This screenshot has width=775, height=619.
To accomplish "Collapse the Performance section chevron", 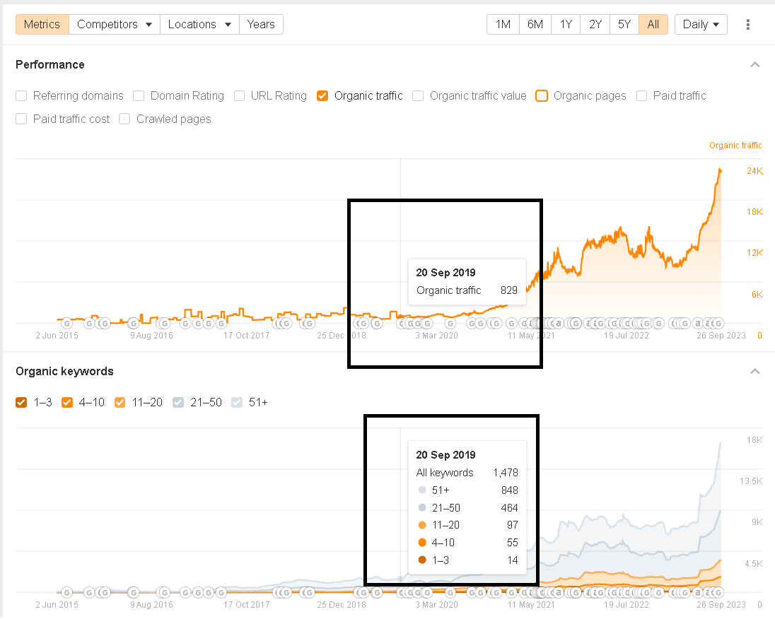I will (754, 65).
